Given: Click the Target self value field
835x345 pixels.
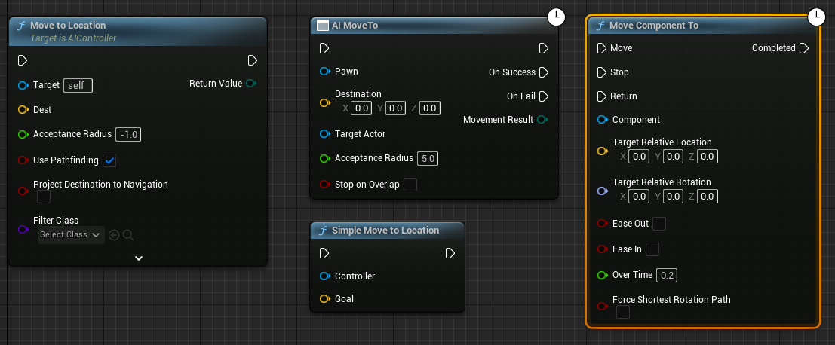Looking at the screenshot, I should pyautogui.click(x=78, y=85).
